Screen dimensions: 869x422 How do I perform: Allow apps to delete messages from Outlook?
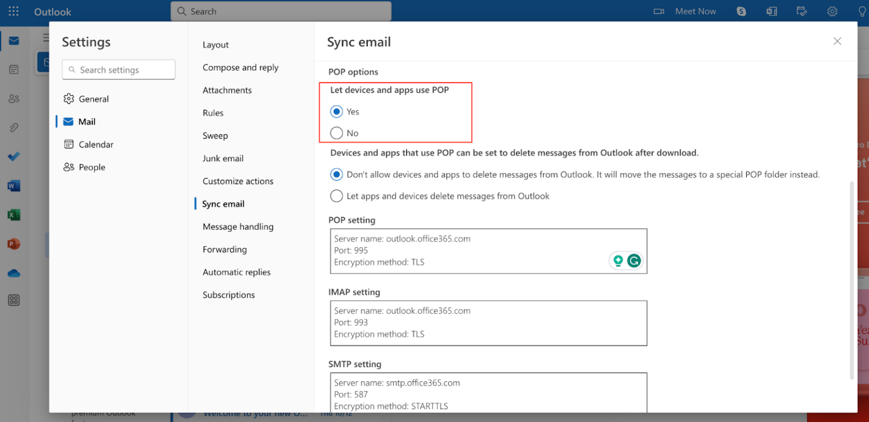pyautogui.click(x=336, y=196)
